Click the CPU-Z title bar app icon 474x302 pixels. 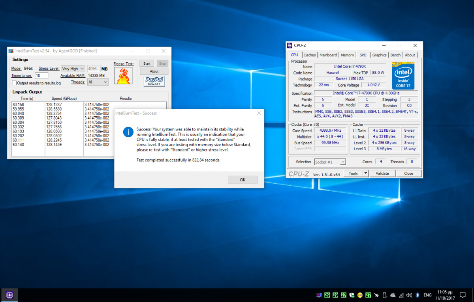click(290, 45)
